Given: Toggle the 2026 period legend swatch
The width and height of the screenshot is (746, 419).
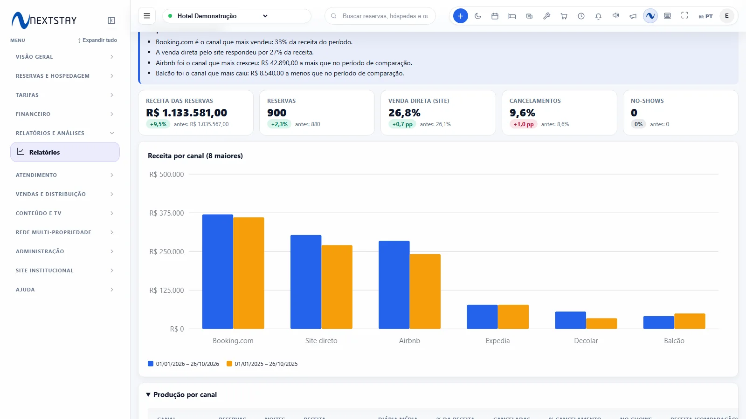Looking at the screenshot, I should pos(151,364).
